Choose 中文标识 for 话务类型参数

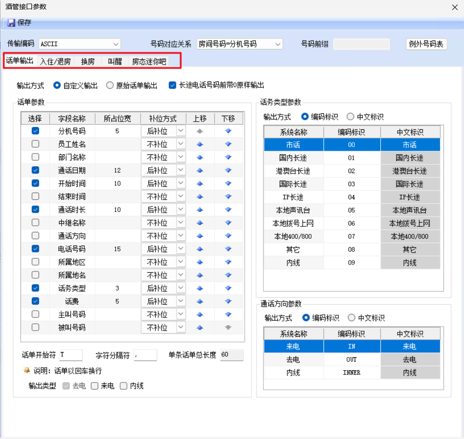point(351,117)
